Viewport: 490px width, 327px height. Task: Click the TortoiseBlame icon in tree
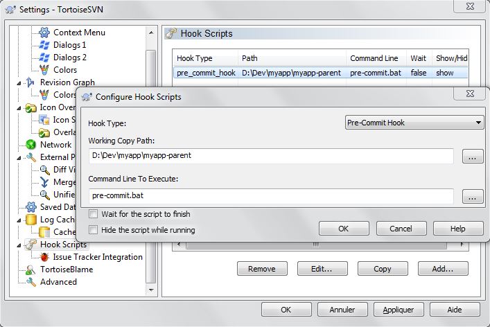pos(30,269)
